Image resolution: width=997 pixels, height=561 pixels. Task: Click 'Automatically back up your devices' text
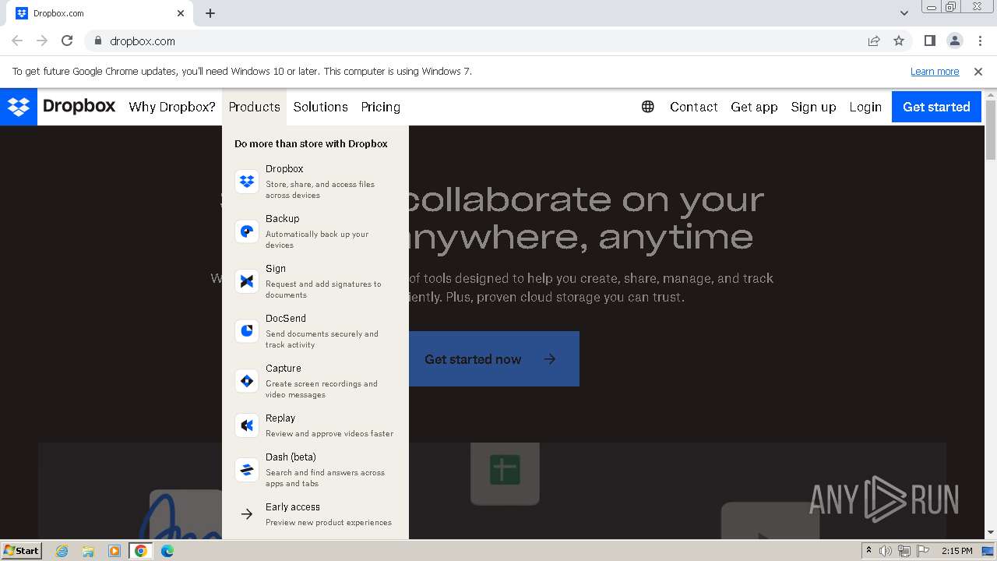317,239
